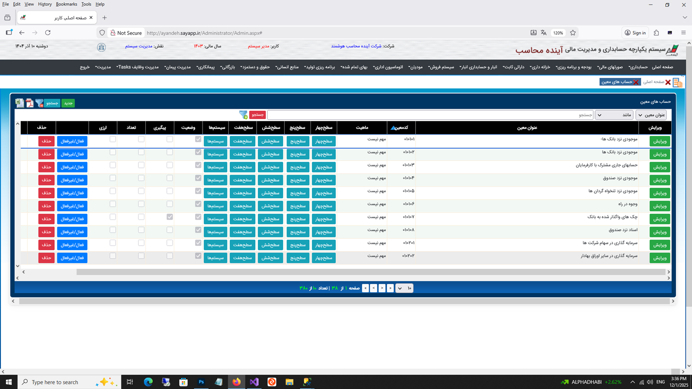The width and height of the screenshot is (692, 389).
Task: Click the Excel export icon
Action: pos(19,103)
